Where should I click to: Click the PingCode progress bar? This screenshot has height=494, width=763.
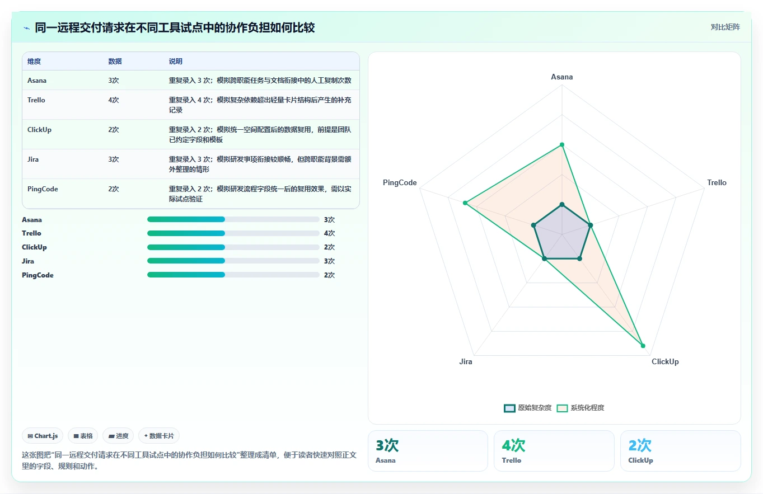233,275
